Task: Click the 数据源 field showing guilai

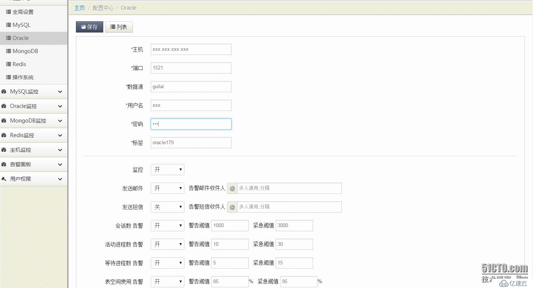Action: (191, 87)
